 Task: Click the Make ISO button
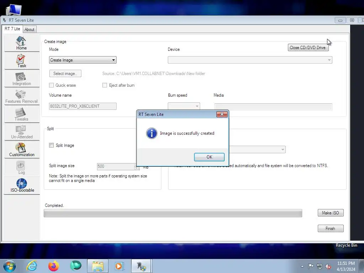[331, 213]
